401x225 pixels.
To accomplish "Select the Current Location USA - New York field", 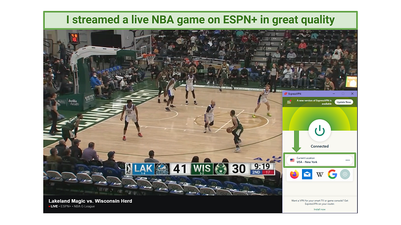I will pos(319,160).
